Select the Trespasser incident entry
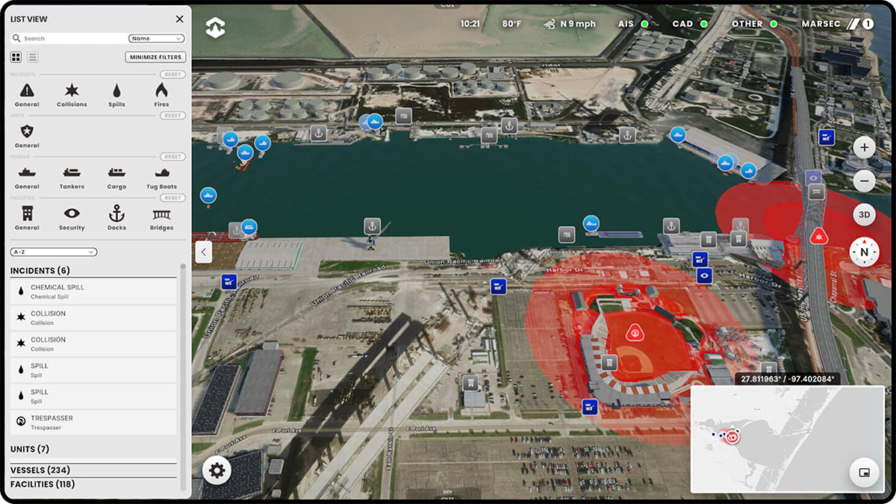896x504 pixels. [93, 422]
